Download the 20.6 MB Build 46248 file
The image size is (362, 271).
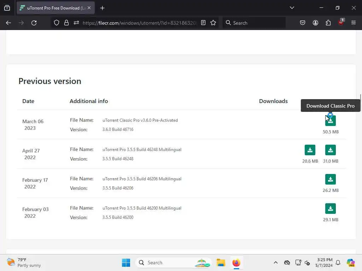(x=310, y=150)
